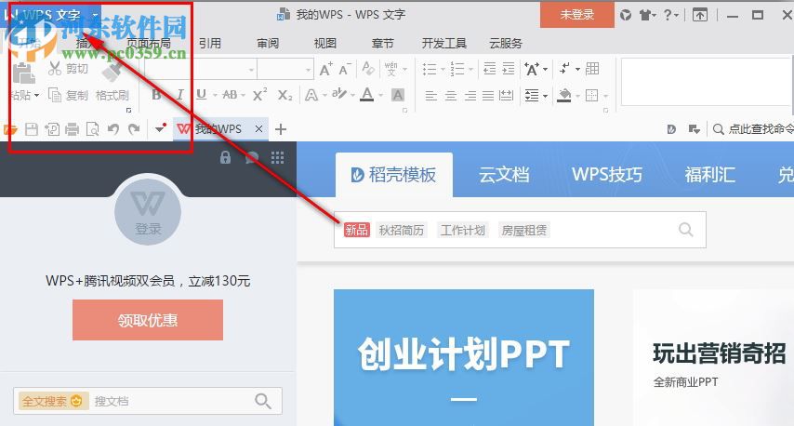Apply font color with the underlined A
The height and width of the screenshot is (426, 794).
pyautogui.click(x=367, y=95)
